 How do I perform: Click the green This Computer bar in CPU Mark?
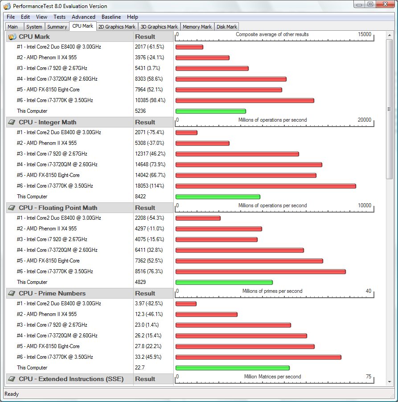pyautogui.click(x=211, y=111)
